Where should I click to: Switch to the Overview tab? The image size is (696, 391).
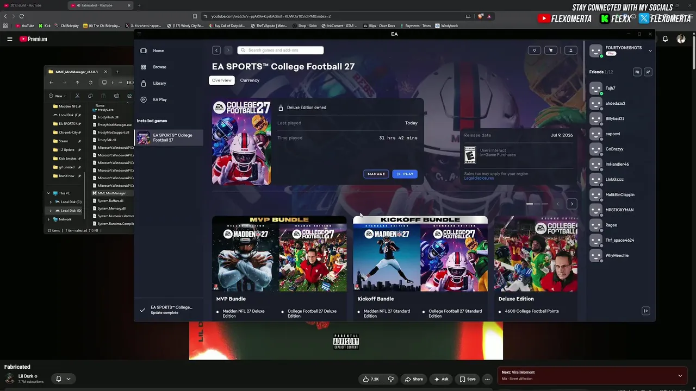(221, 80)
